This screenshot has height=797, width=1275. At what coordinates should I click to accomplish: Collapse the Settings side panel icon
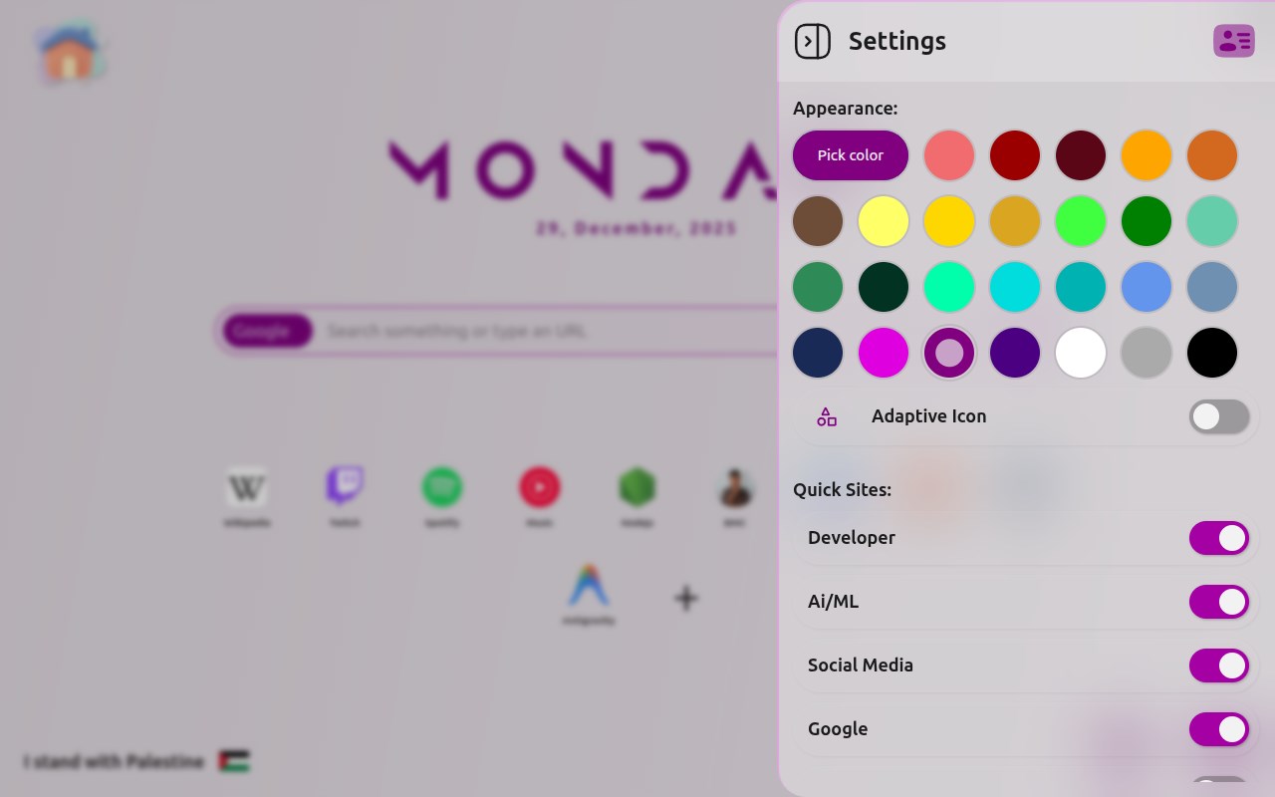pos(812,42)
